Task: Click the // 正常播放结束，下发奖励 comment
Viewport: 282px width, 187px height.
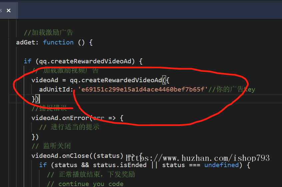Action: pyautogui.click(x=91, y=174)
